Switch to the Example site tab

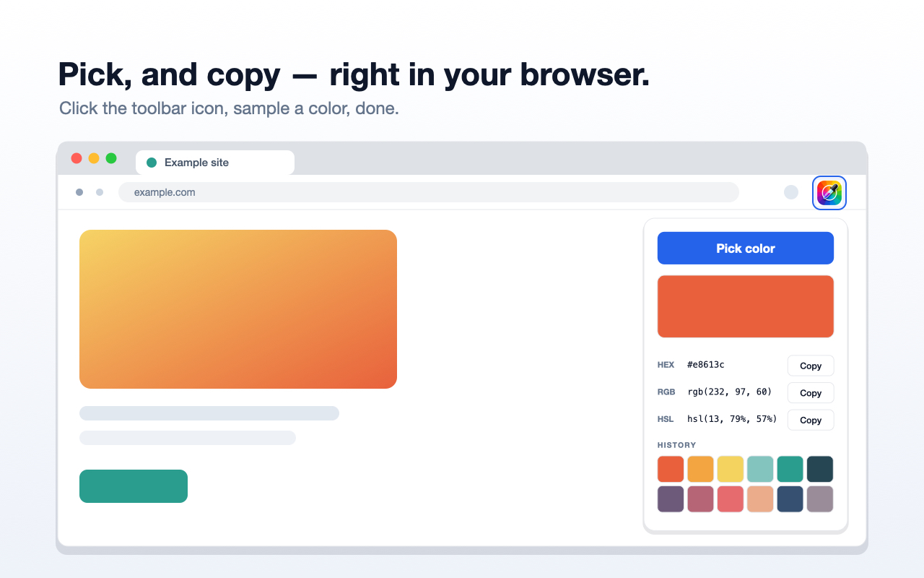(215, 163)
